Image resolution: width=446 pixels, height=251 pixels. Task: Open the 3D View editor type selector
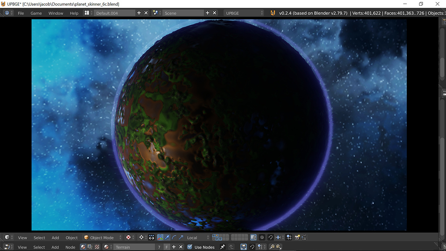click(x=9, y=237)
